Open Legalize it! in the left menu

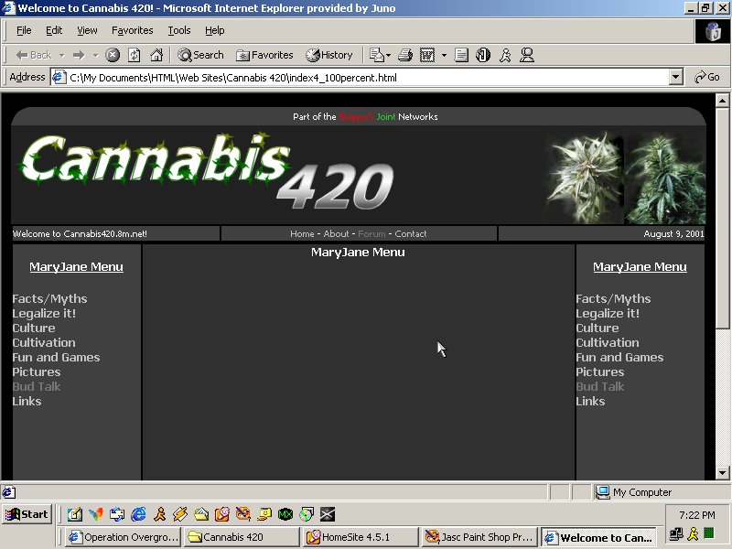click(x=44, y=313)
